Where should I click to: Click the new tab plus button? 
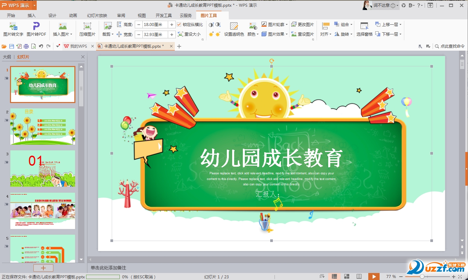point(179,46)
